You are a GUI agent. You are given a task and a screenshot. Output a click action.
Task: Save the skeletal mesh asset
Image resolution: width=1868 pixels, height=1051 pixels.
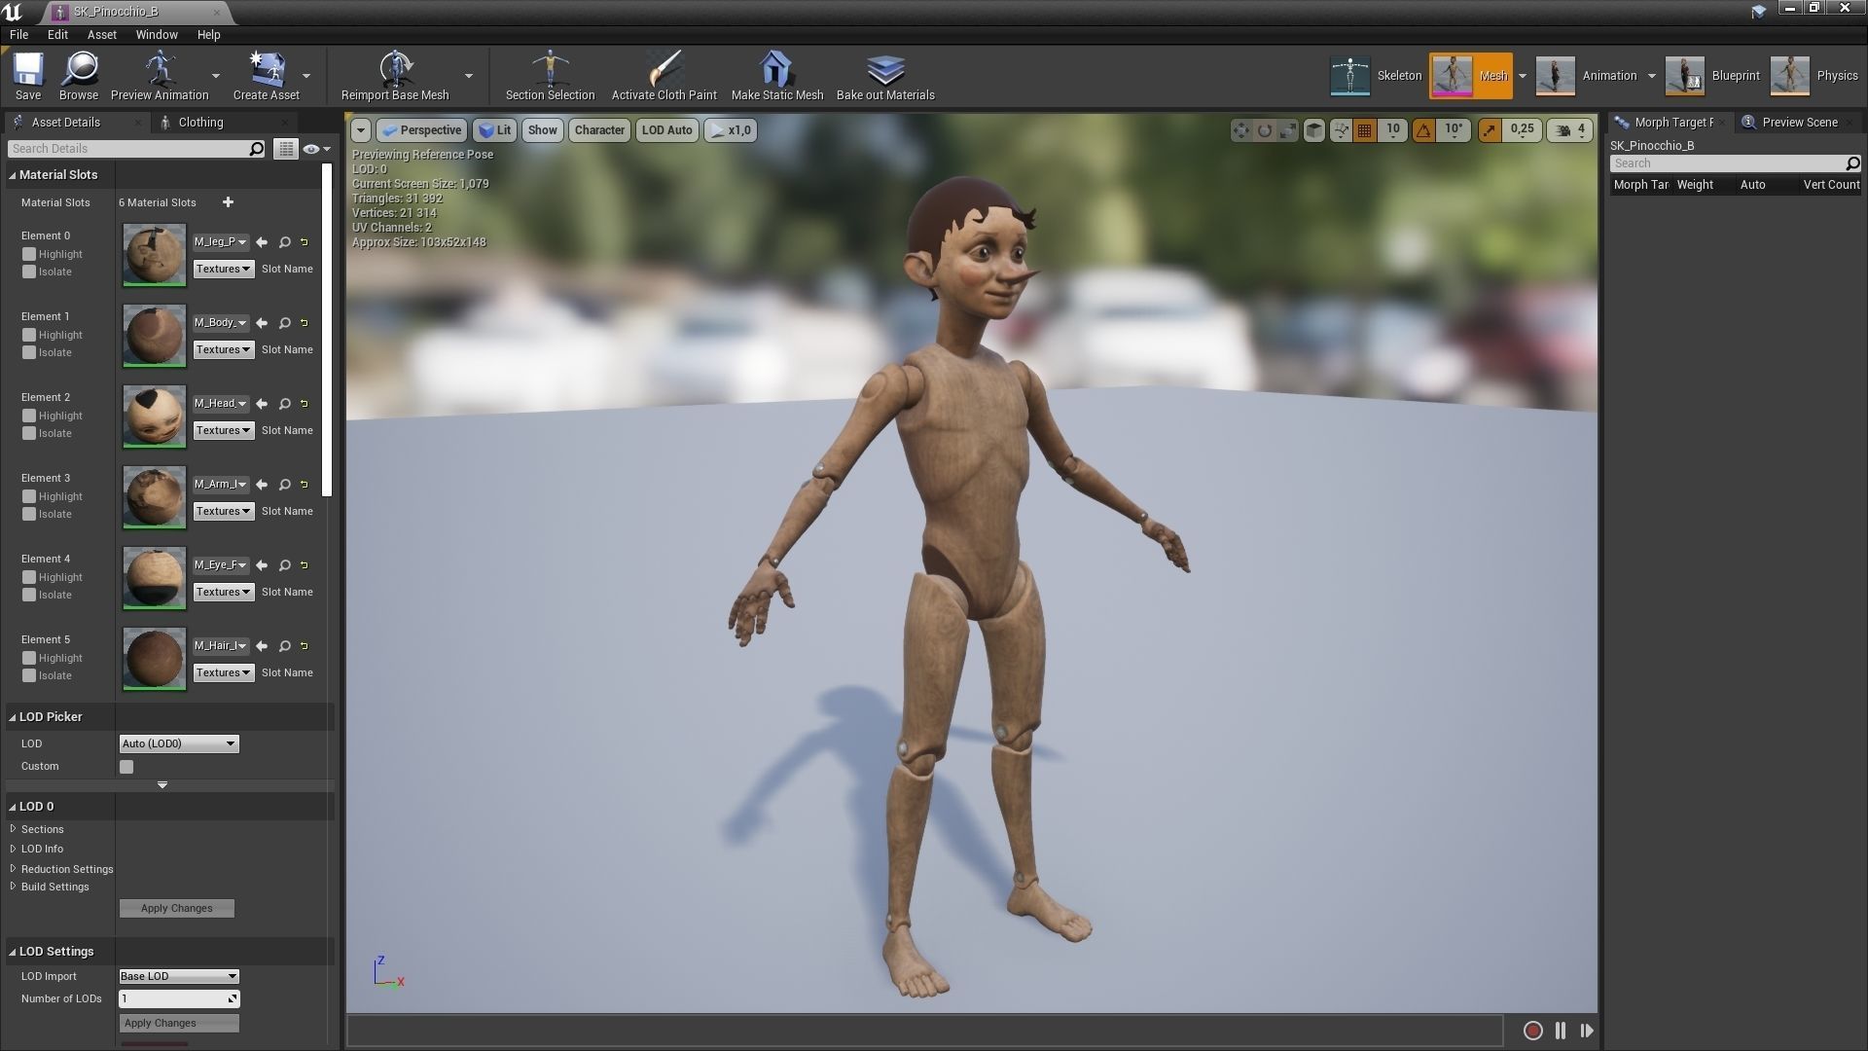click(x=27, y=76)
